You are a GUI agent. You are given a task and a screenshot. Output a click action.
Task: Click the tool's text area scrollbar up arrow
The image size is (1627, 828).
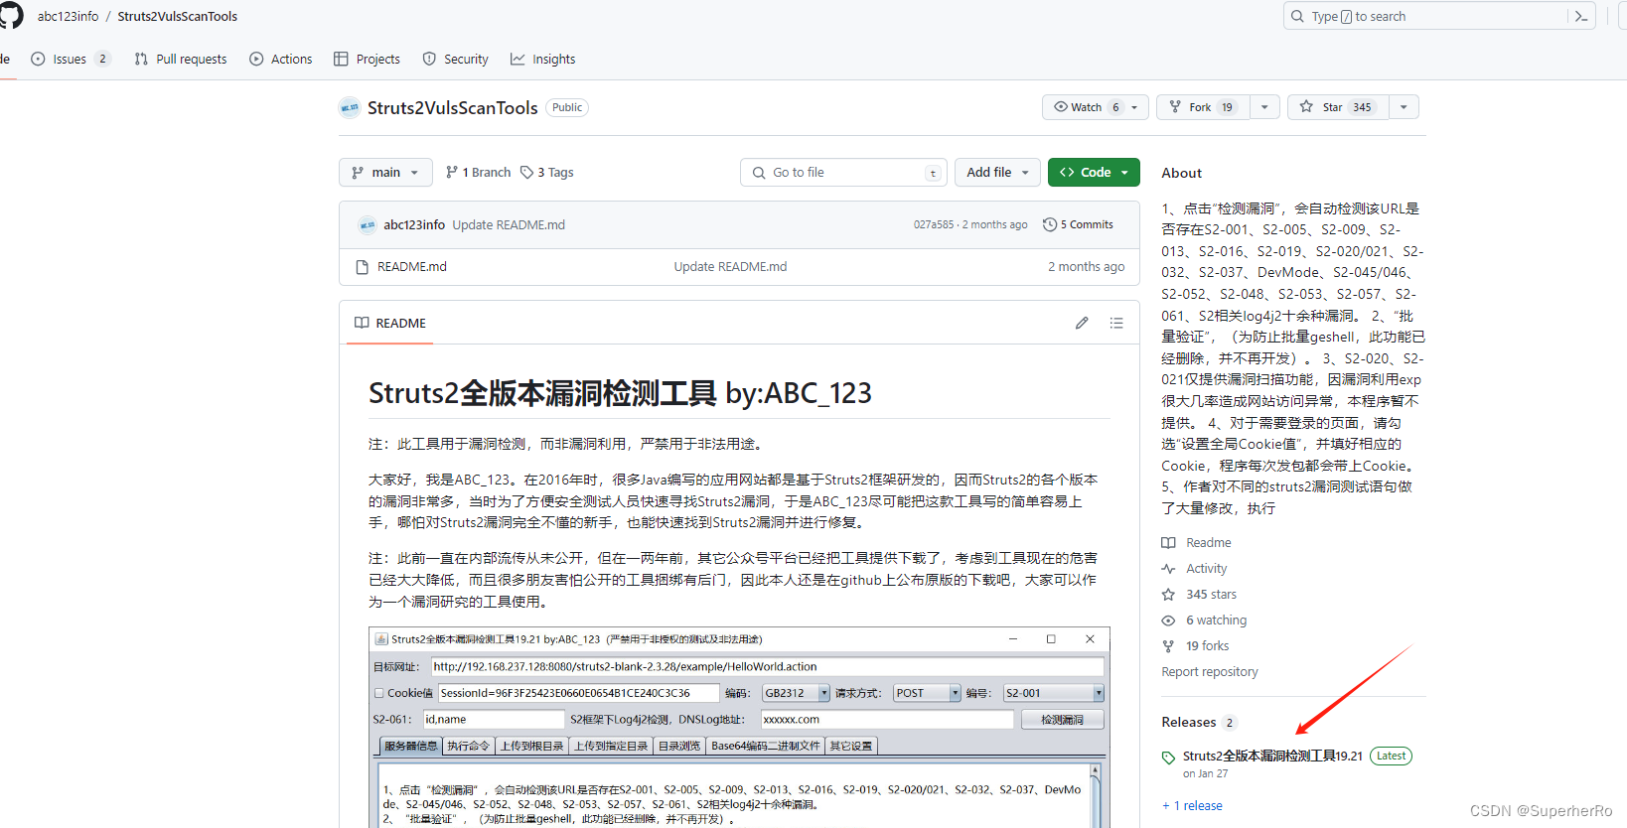1096,770
